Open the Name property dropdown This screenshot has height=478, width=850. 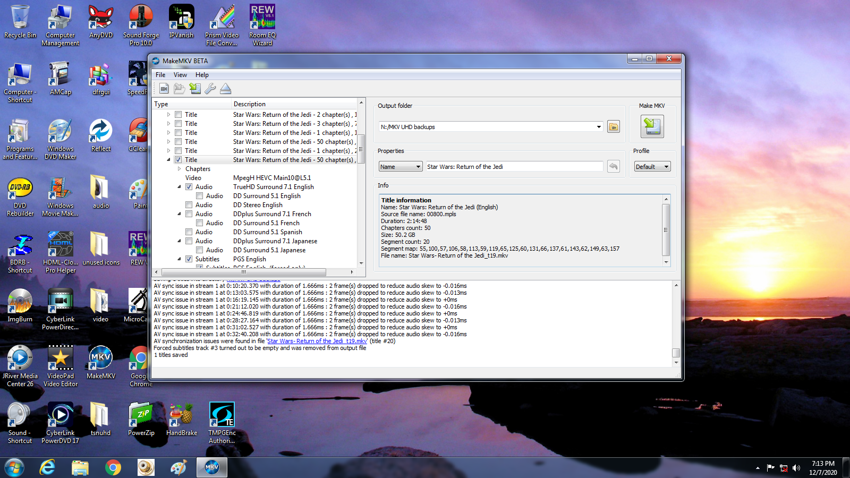pyautogui.click(x=401, y=167)
